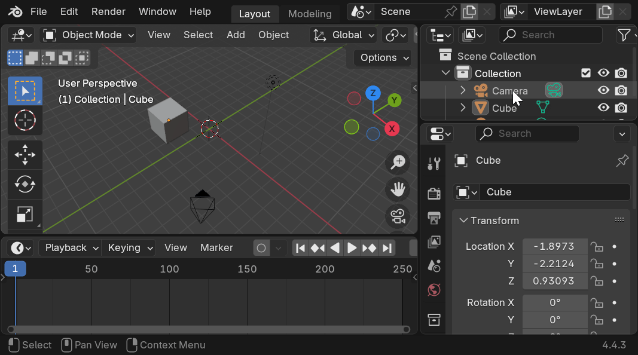Click the Options button in viewport
This screenshot has height=355, width=638.
click(x=383, y=57)
